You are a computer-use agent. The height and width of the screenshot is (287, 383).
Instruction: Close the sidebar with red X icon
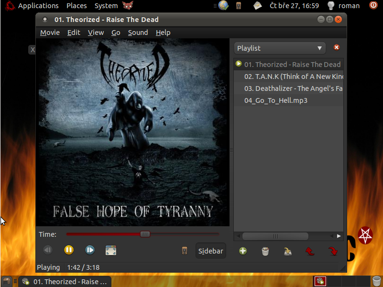coord(337,47)
